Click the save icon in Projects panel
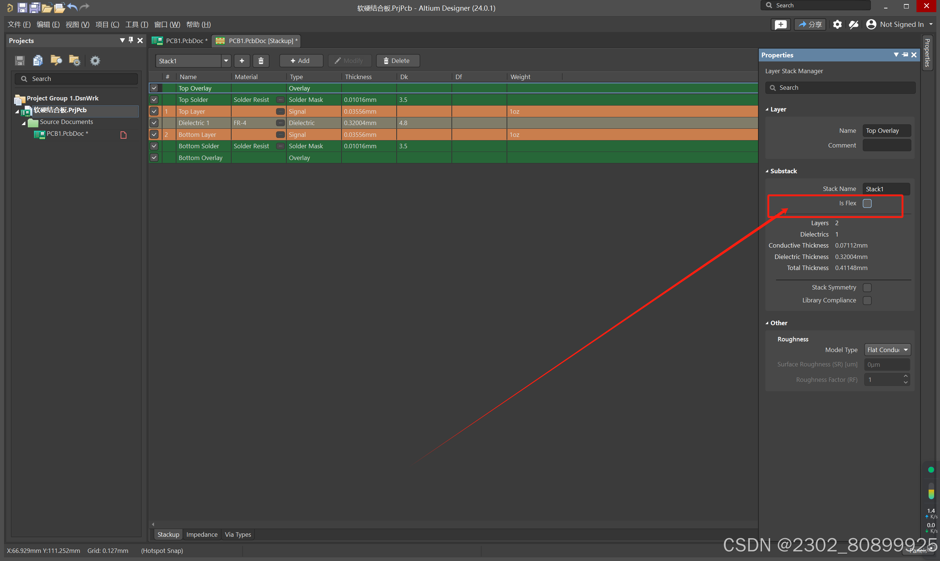The height and width of the screenshot is (561, 940). pos(19,60)
